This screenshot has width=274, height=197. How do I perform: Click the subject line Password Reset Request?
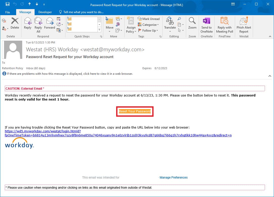pos(70,57)
